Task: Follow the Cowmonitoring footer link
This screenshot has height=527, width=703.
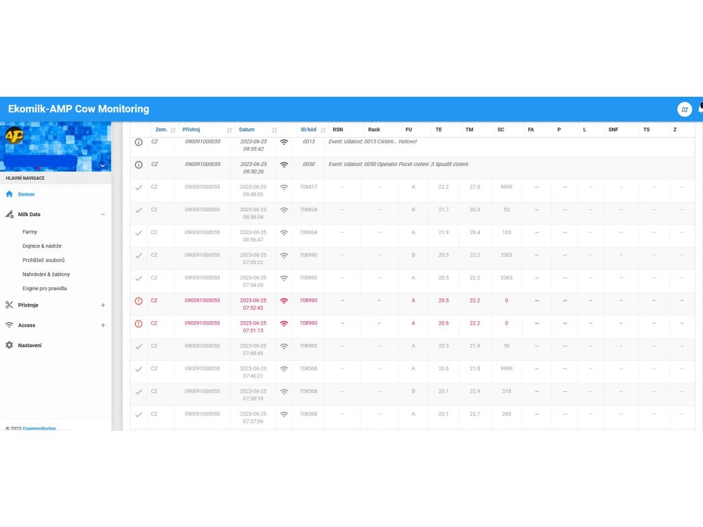Action: tap(39, 428)
